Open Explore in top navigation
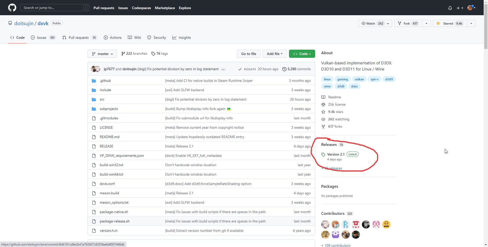This screenshot has height=247, width=488. pos(185,8)
